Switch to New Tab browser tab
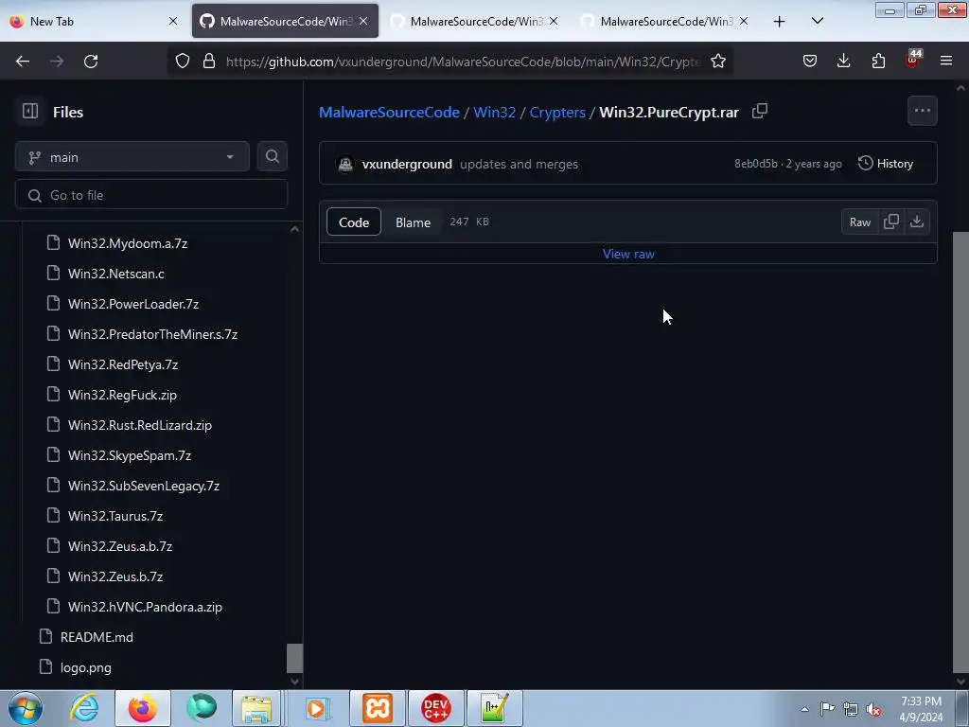The width and height of the screenshot is (969, 727). tap(94, 21)
